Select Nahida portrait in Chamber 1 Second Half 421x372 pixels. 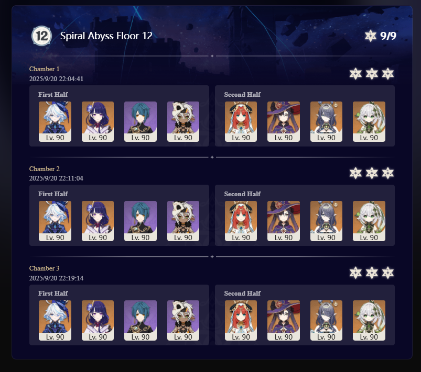tap(369, 121)
